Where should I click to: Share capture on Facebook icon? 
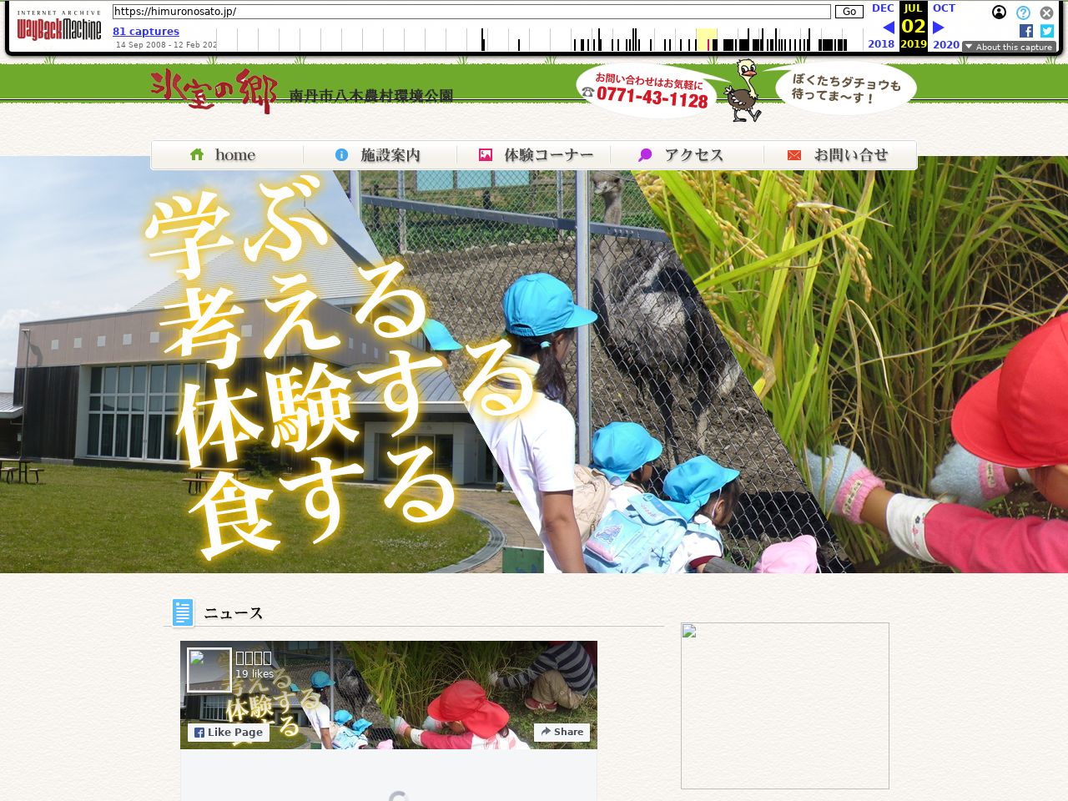pyautogui.click(x=1026, y=31)
